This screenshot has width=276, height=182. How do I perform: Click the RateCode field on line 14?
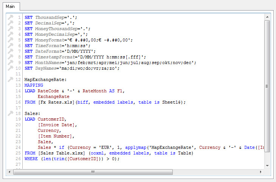[x=48, y=91]
